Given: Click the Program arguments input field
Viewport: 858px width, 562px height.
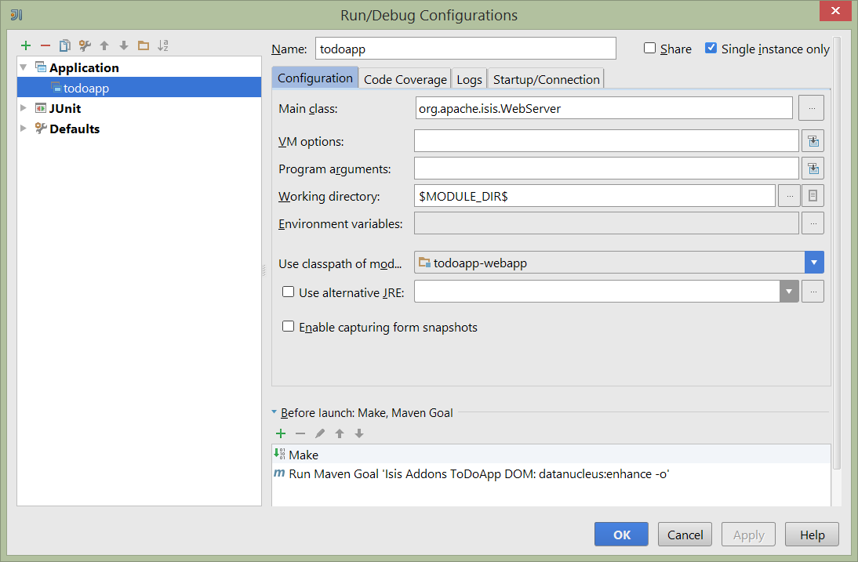Looking at the screenshot, I should pyautogui.click(x=605, y=169).
